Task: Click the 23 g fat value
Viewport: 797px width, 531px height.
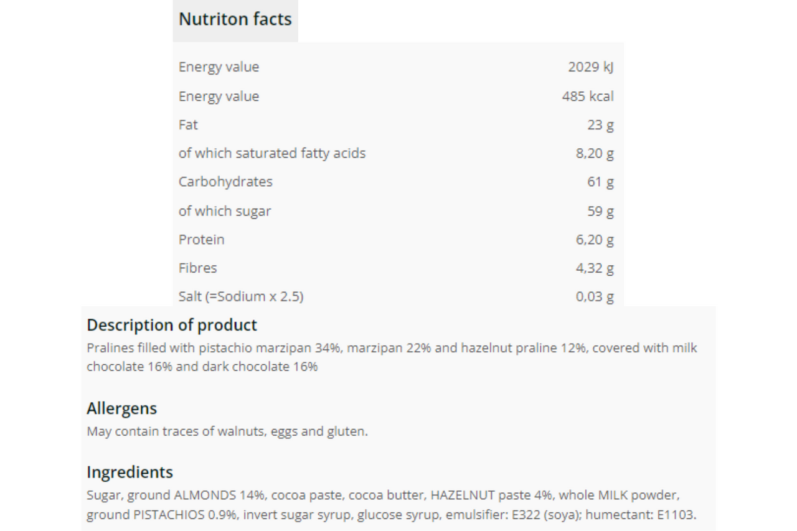Action: click(600, 125)
